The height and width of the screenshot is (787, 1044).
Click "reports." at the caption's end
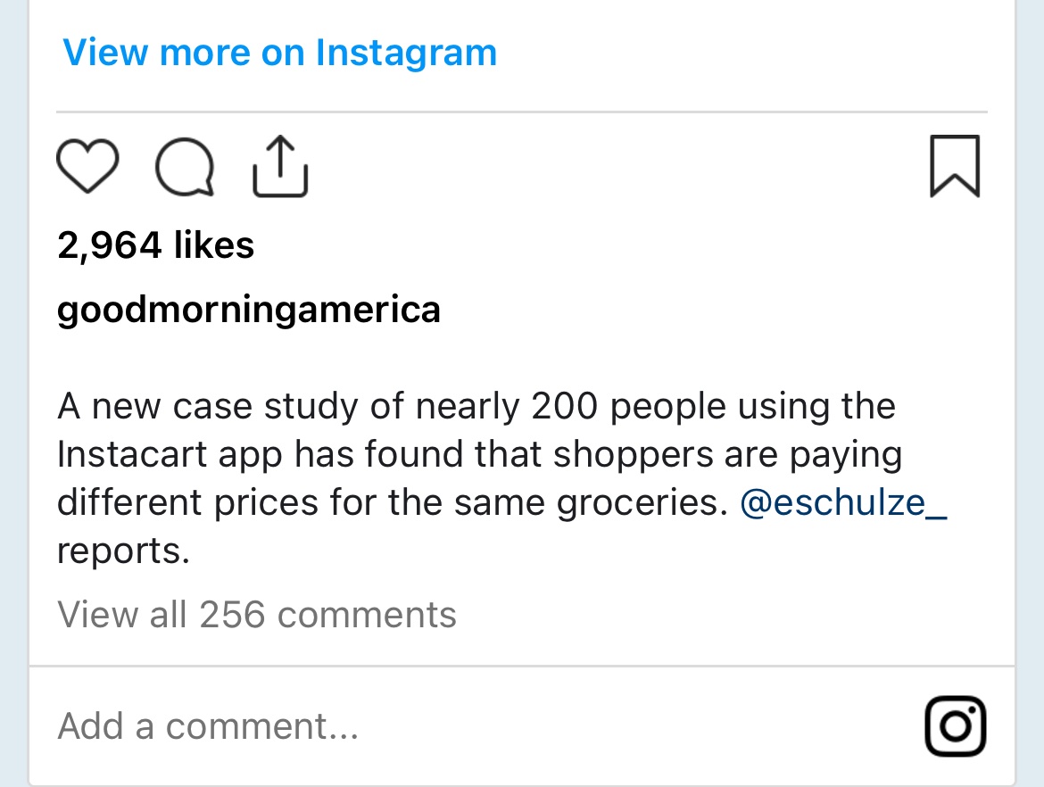[x=124, y=551]
